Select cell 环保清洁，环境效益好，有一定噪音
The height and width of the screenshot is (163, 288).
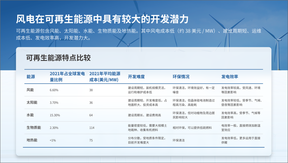[194, 90]
